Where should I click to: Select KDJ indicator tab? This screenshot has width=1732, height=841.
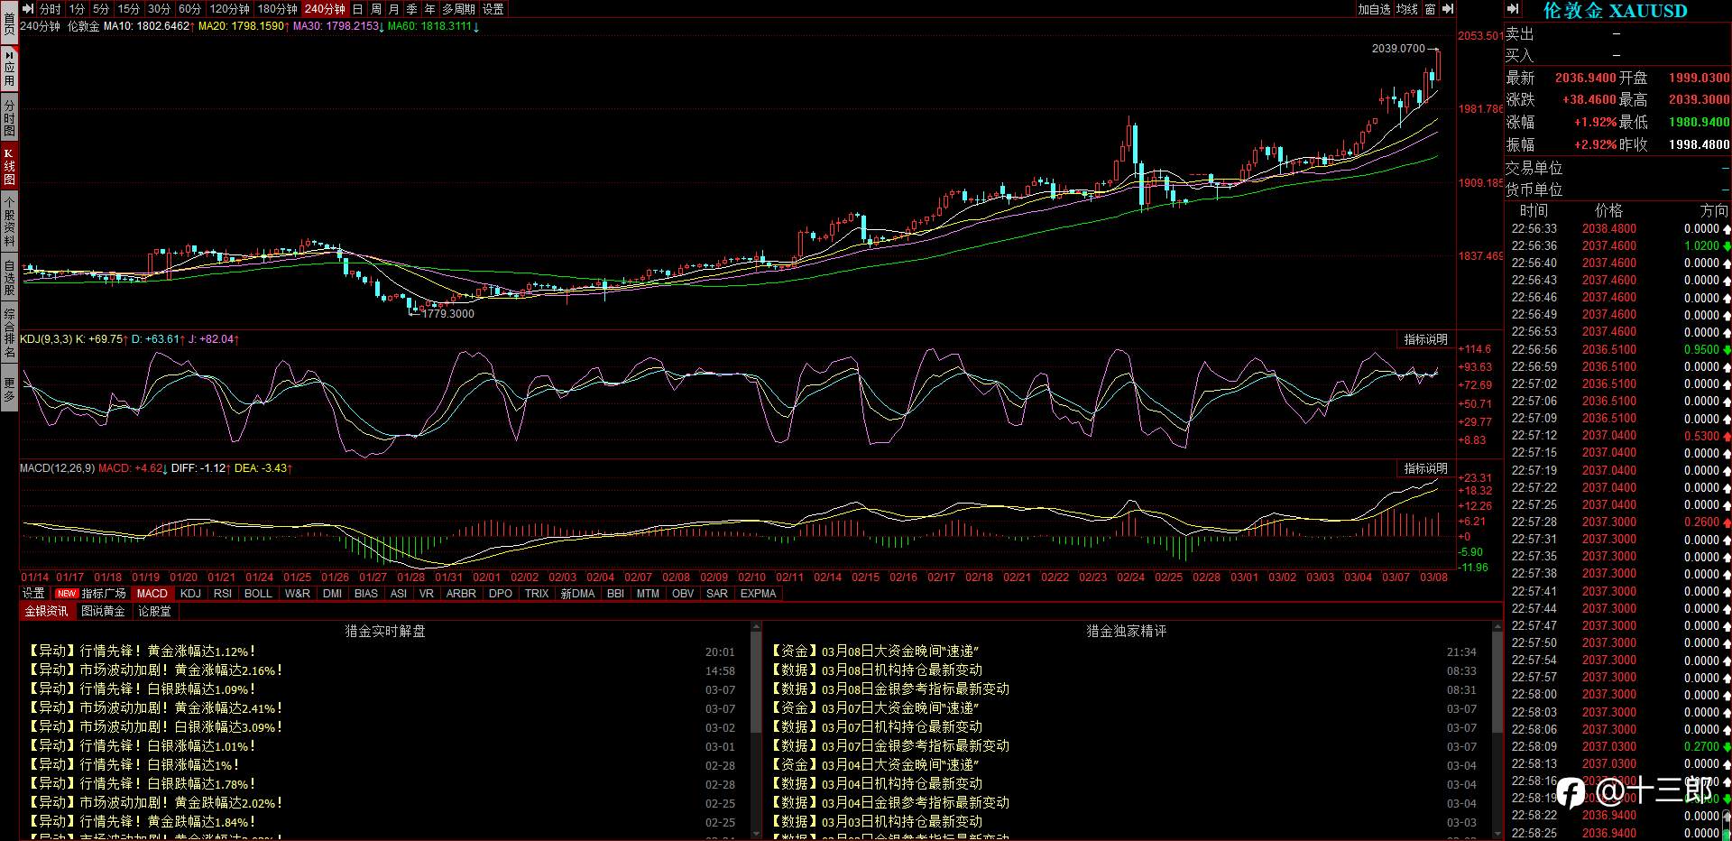tap(190, 594)
